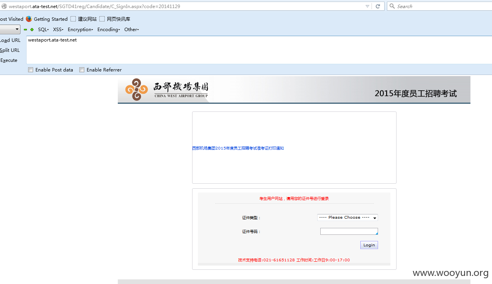The image size is (492, 284).
Task: Click the search magnifier icon
Action: tap(392, 6)
